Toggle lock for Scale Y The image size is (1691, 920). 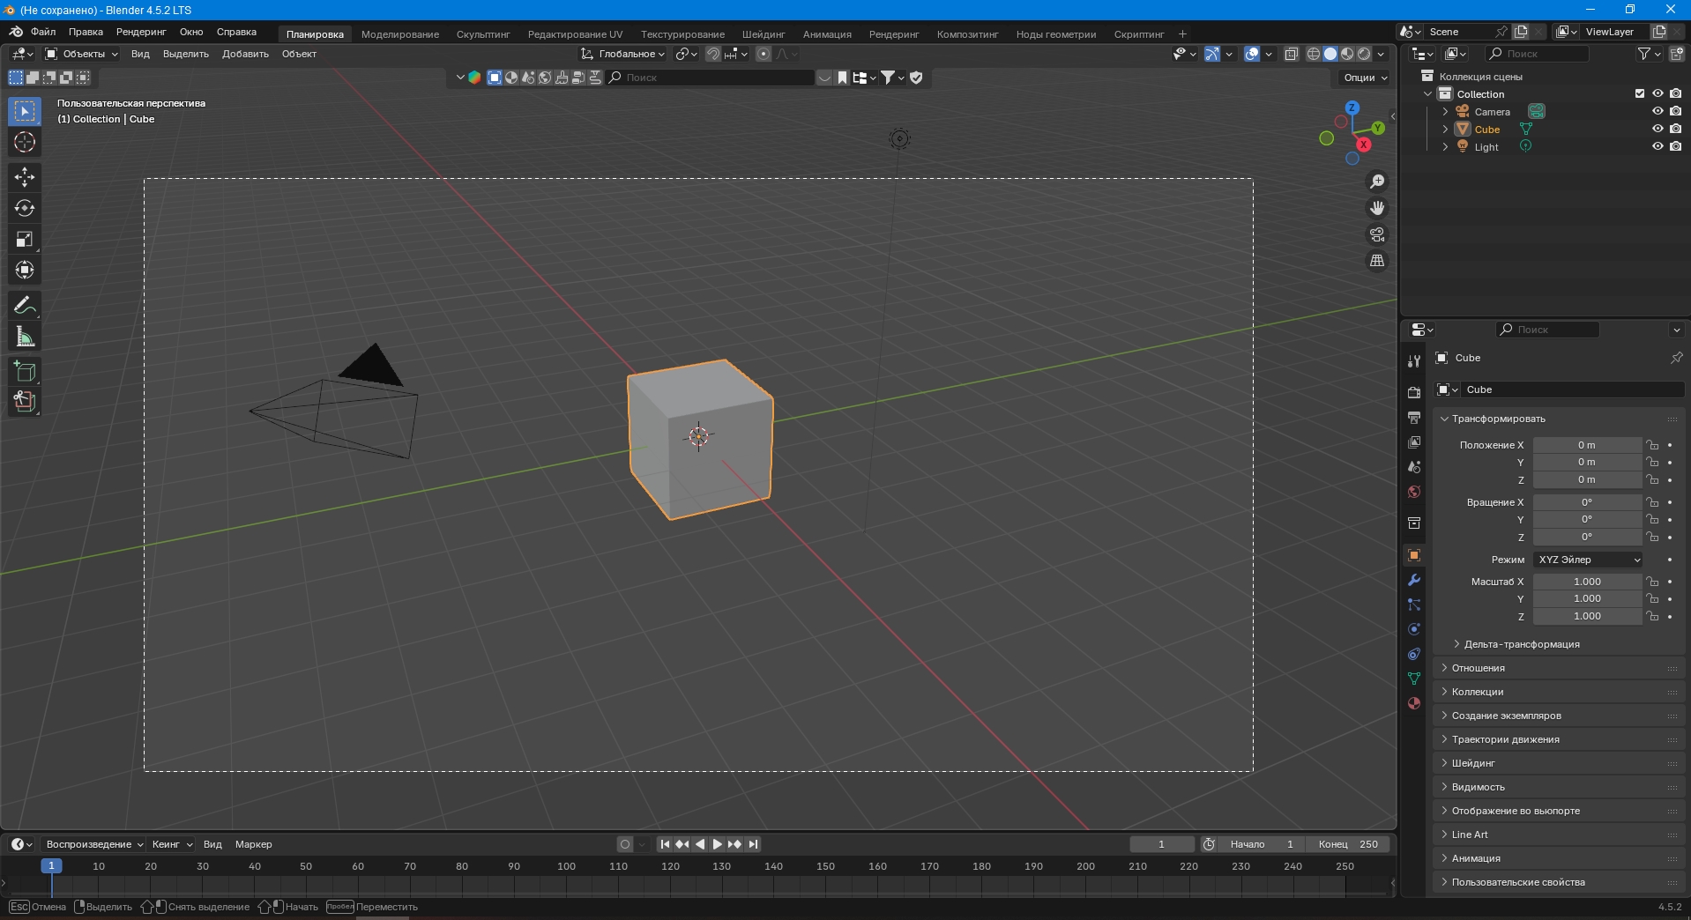(1652, 598)
